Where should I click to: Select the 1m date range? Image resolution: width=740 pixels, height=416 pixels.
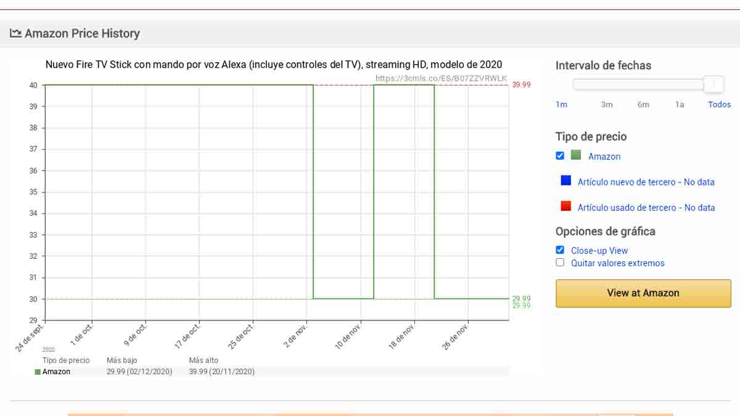point(561,105)
